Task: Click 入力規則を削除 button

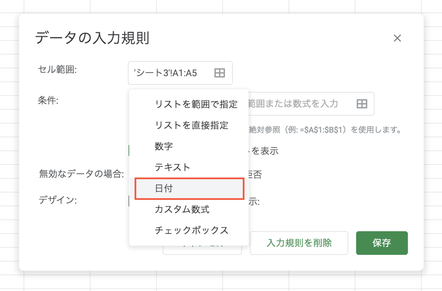Action: (x=299, y=243)
